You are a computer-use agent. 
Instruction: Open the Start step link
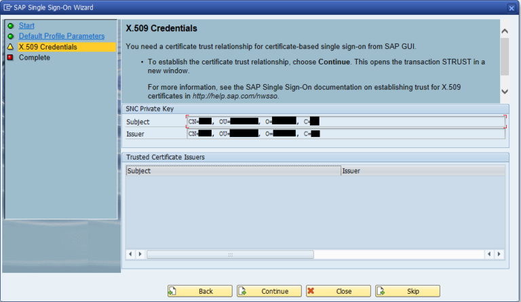[26, 26]
